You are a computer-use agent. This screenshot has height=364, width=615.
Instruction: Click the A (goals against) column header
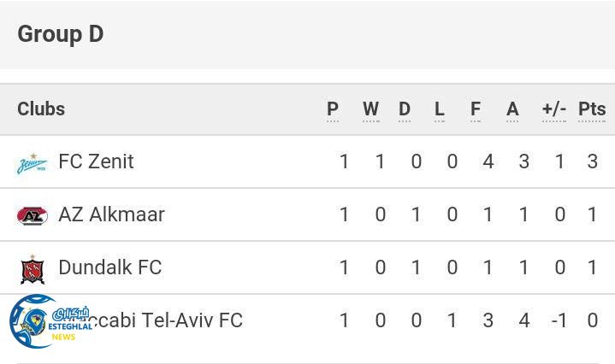512,109
